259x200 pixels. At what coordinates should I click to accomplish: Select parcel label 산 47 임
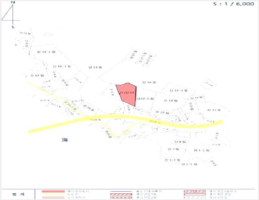tap(37, 75)
